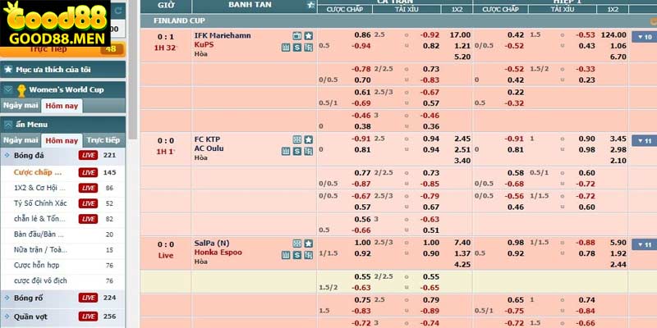Click SalPa full-time 1X2 odds 7.40
Viewport: 657px width, 328px height.
pos(462,243)
